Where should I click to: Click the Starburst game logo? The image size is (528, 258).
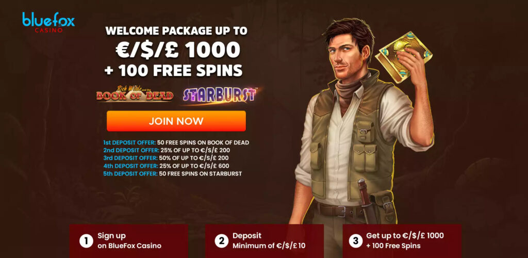tap(221, 95)
